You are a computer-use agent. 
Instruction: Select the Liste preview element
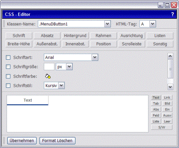156,121
